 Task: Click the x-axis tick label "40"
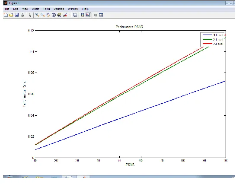pos(99,161)
